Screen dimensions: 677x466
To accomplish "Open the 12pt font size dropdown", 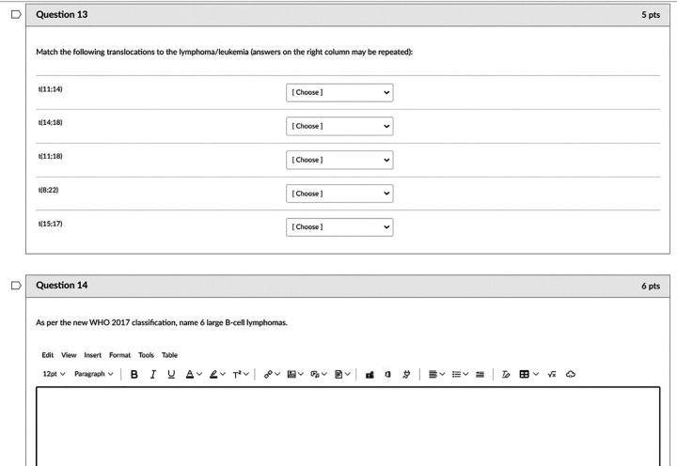I will [x=54, y=374].
